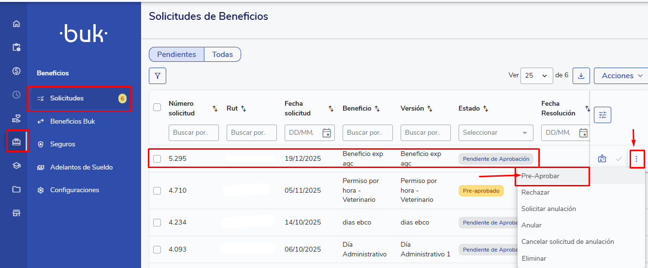Screen dimensions: 648x268
Task: Click the Número solicitud search field
Action: [x=193, y=133]
